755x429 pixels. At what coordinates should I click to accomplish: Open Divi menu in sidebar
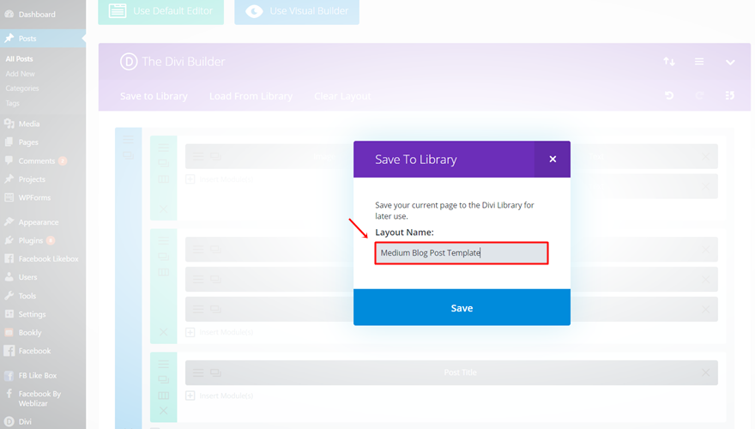point(25,421)
